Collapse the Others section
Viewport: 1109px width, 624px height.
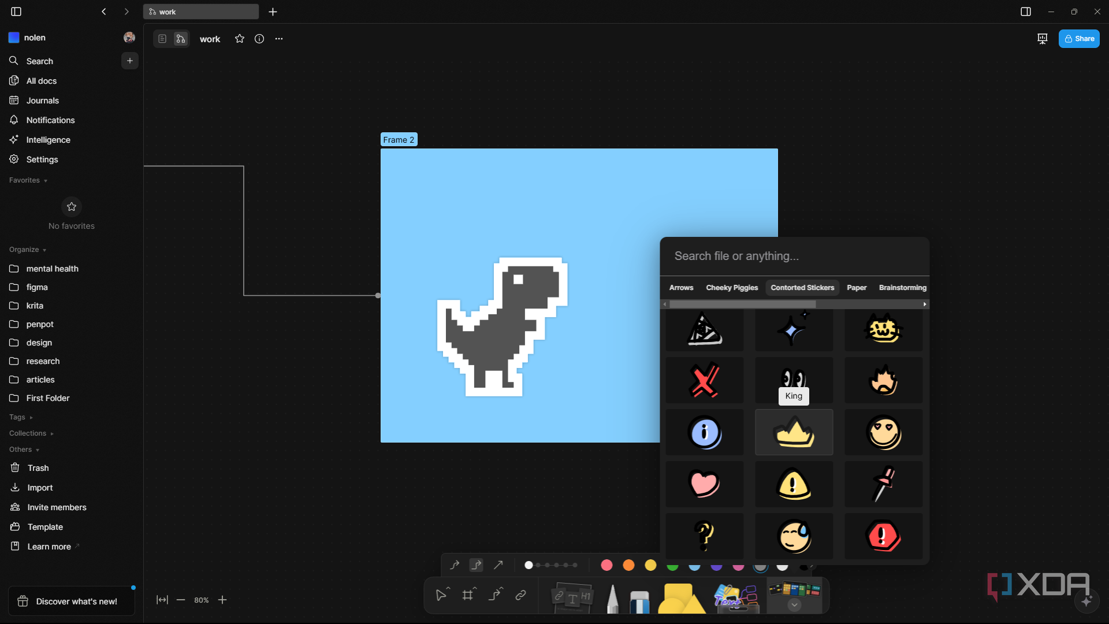click(x=24, y=450)
